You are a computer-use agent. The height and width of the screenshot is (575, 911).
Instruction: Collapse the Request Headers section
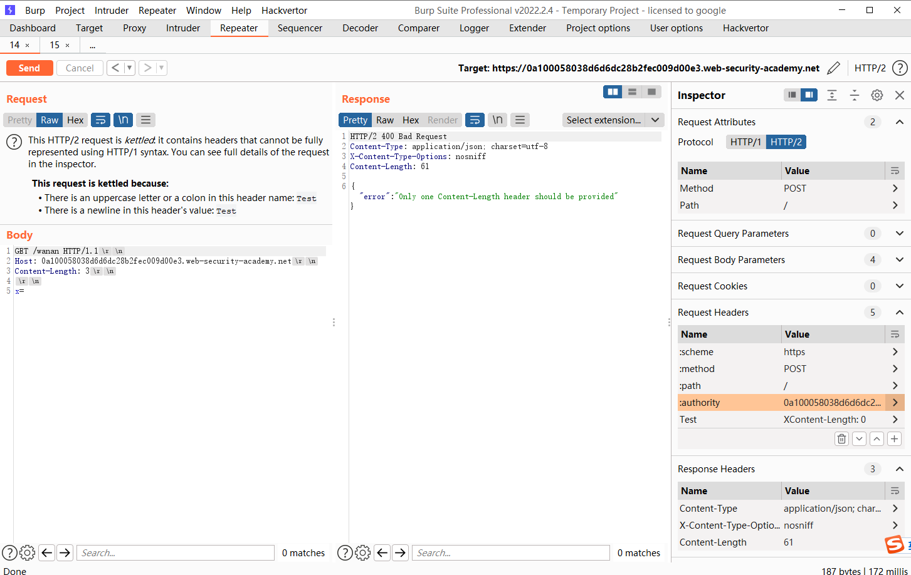tap(900, 312)
